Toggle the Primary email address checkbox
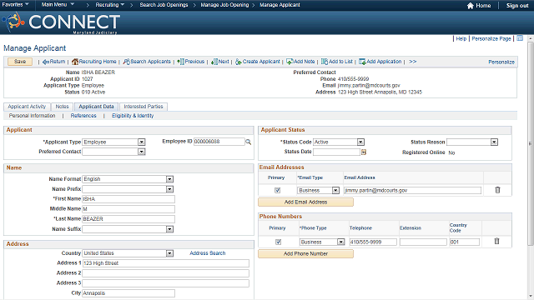The height and width of the screenshot is (300, 534). (x=278, y=191)
